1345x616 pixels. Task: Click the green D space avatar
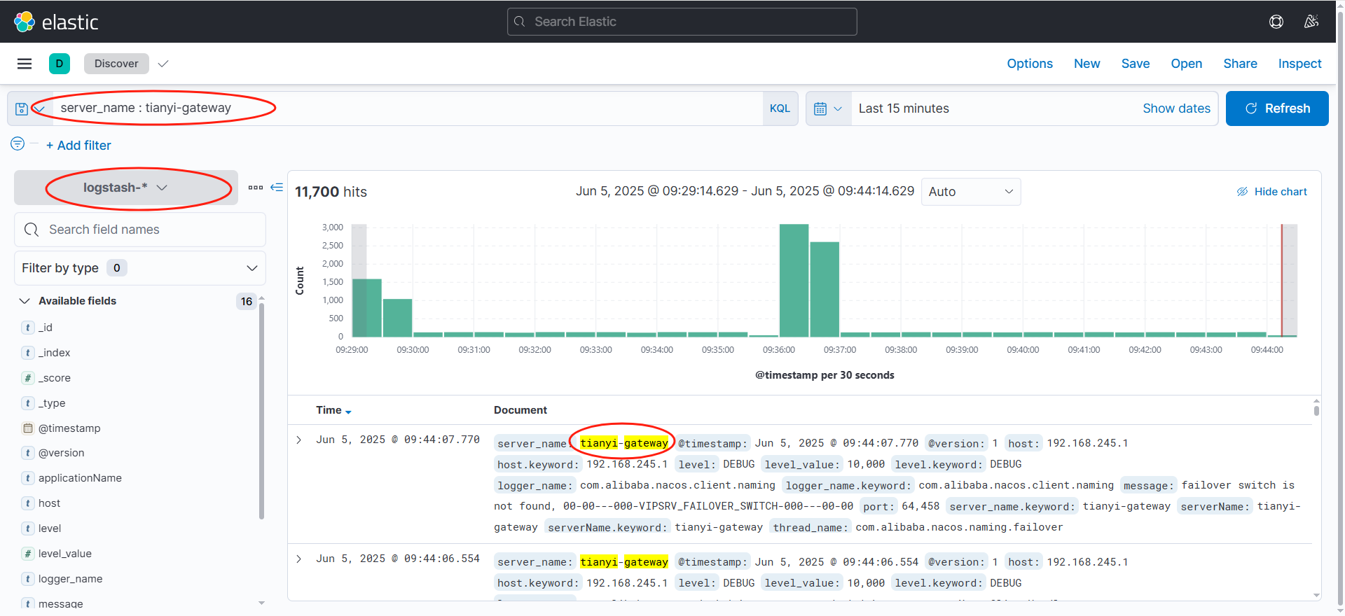coord(60,64)
